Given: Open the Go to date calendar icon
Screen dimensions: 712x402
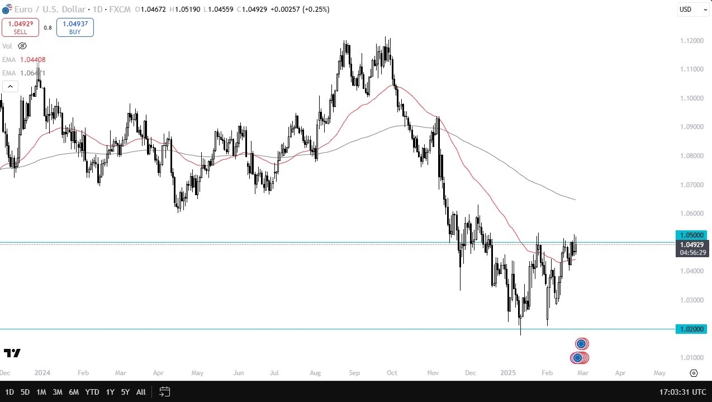Looking at the screenshot, I should tap(164, 392).
